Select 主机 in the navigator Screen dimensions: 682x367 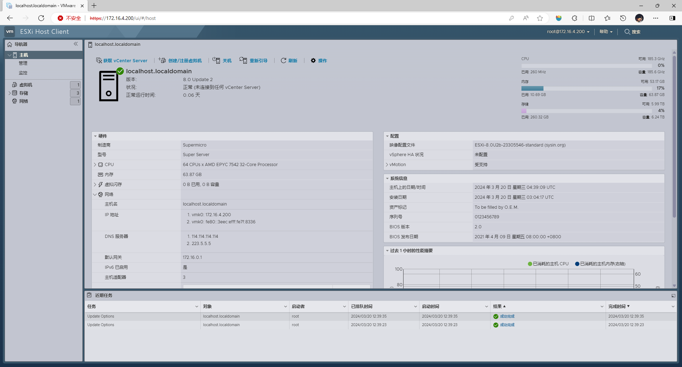[24, 55]
